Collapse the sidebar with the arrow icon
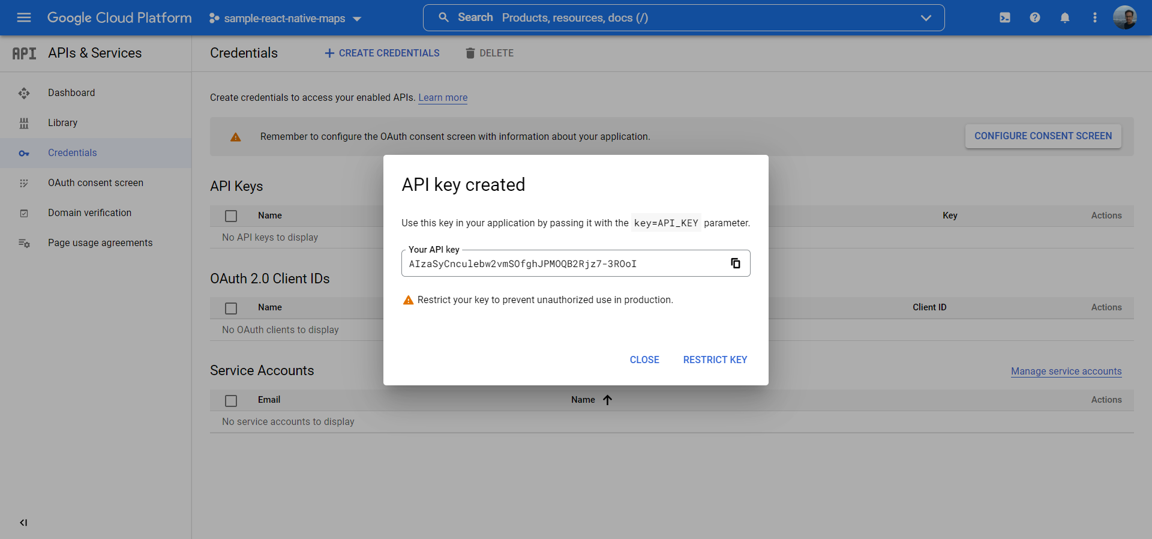1152x539 pixels. 23,523
